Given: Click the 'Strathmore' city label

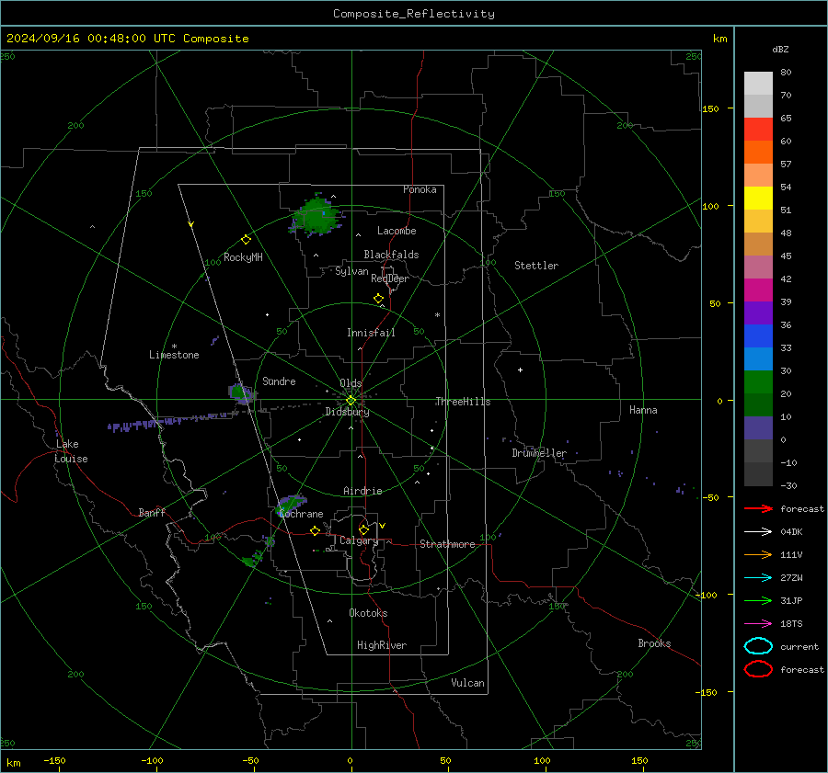Looking at the screenshot, I should coord(447,544).
